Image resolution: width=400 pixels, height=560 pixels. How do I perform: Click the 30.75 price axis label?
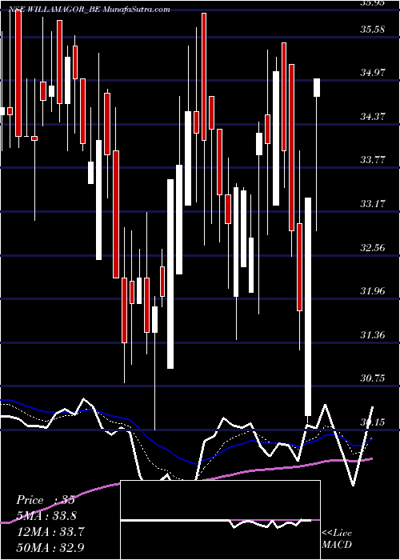373,378
